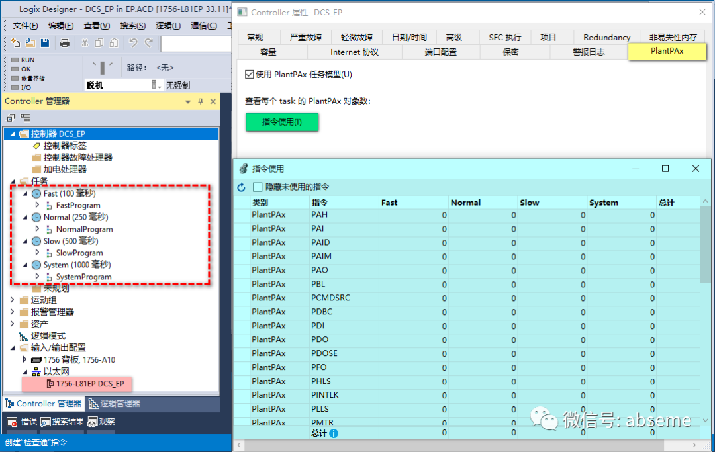Image resolution: width=715 pixels, height=452 pixels.
Task: Open the 搜索(S) menu
Action: click(132, 26)
